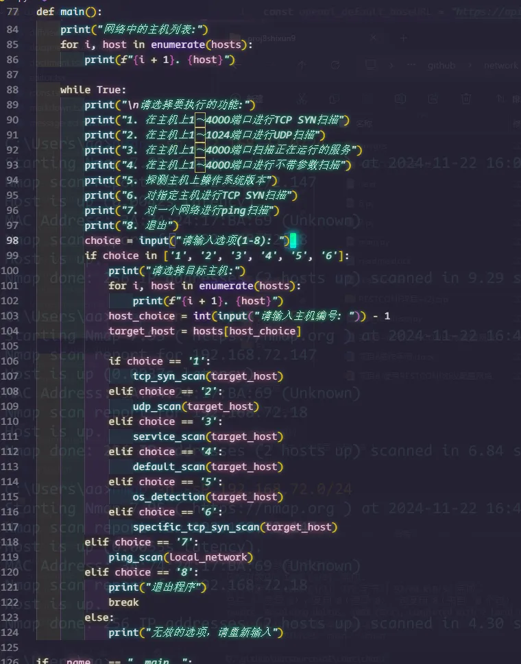Click the choice = input(...) line
Image resolution: width=521 pixels, height=664 pixels.
pyautogui.click(x=186, y=241)
